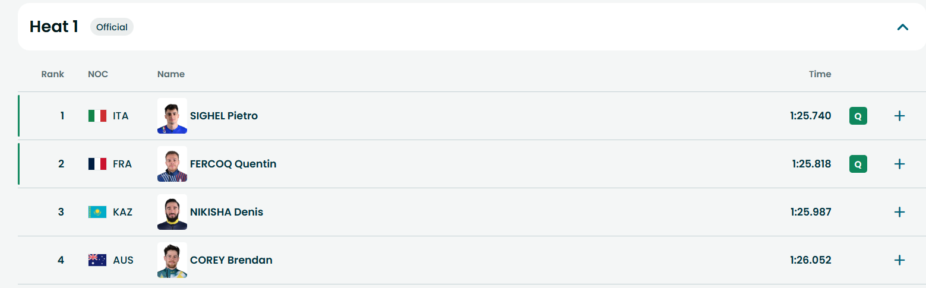Expand details for NIKISHA Denis row
Viewport: 926px width, 288px height.
point(899,212)
